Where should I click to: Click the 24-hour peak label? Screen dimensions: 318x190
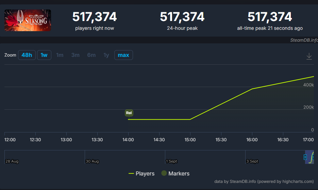click(182, 28)
